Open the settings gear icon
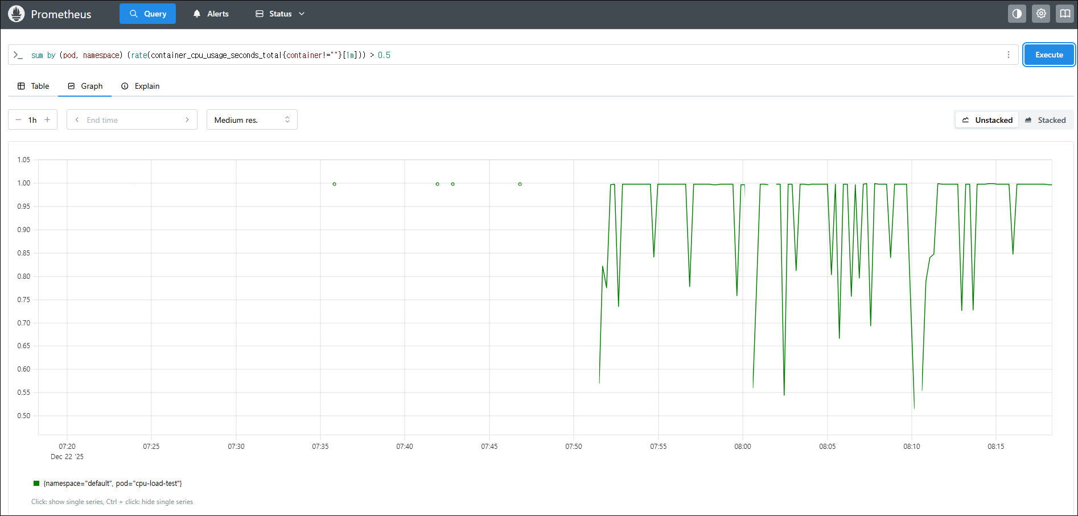 point(1041,14)
